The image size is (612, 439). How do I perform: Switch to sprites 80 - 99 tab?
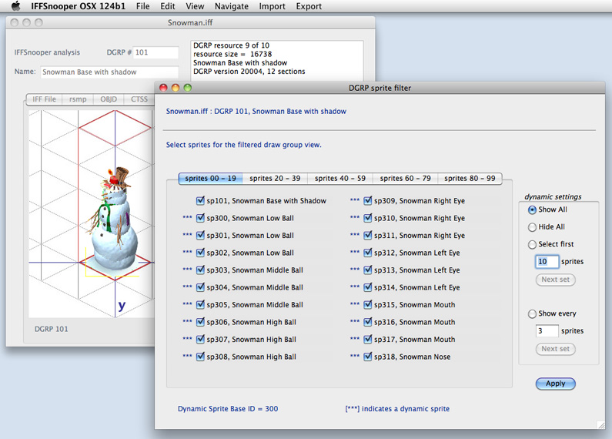(x=470, y=179)
